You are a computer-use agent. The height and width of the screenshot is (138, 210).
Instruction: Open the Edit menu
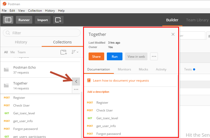tap(12, 11)
